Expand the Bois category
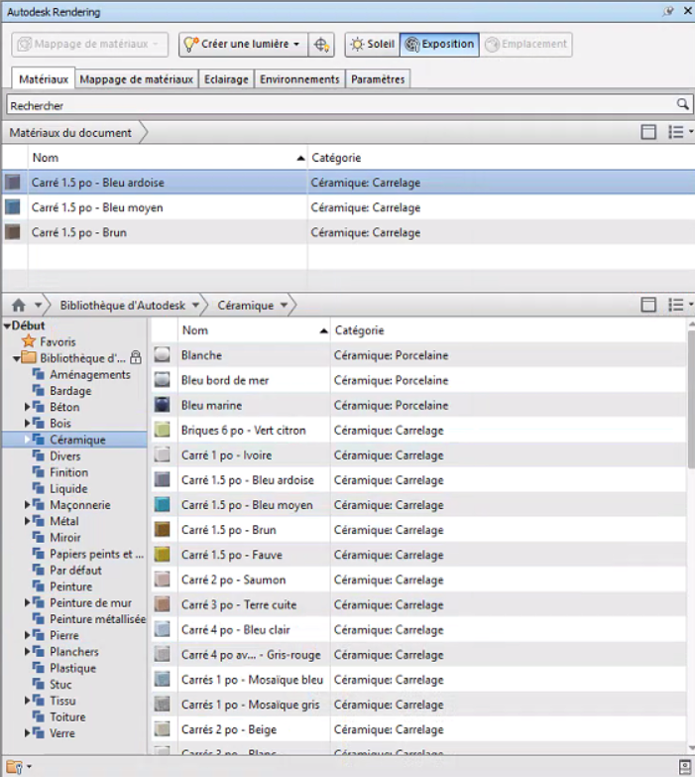Viewport: 695px width, 777px height. (x=27, y=423)
